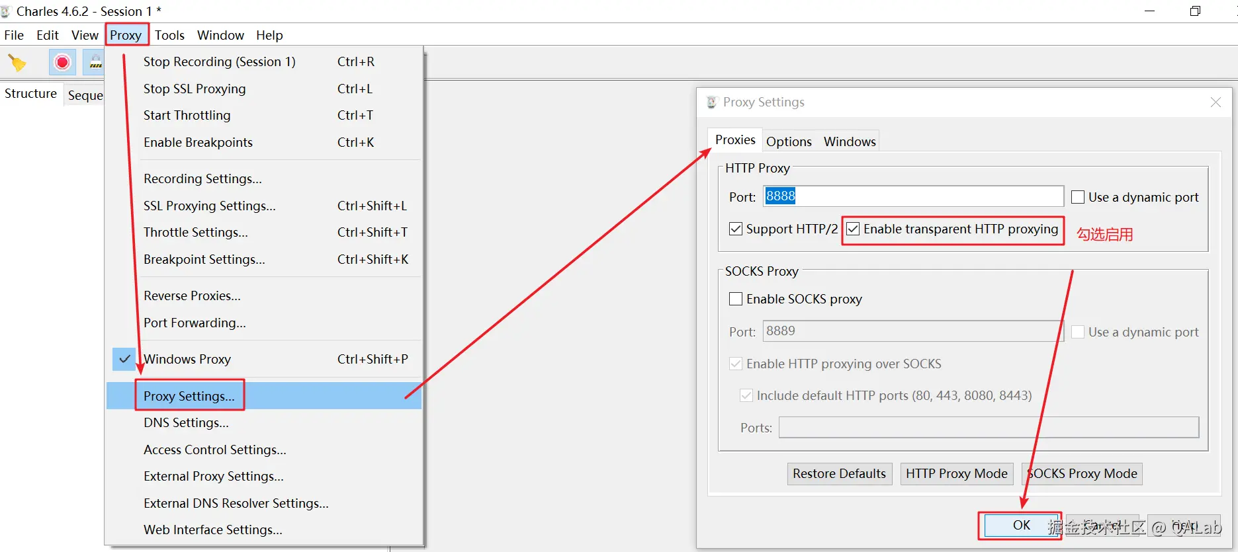Open External DNS Resolver Settings...
This screenshot has height=552, width=1238.
tap(264, 503)
